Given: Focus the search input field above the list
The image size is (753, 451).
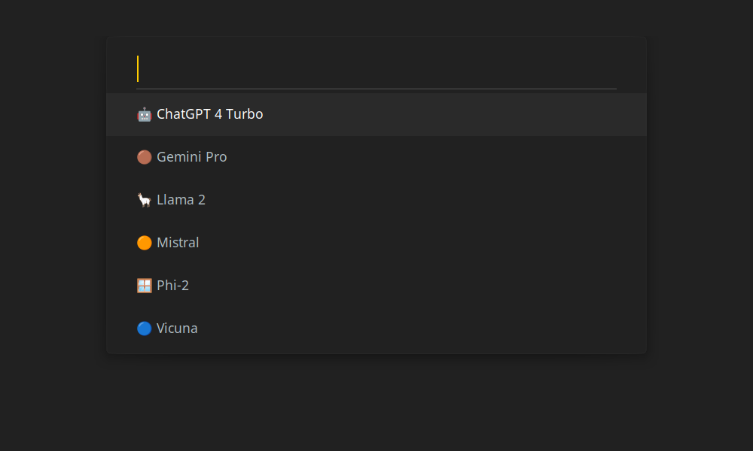Looking at the screenshot, I should pos(376,69).
